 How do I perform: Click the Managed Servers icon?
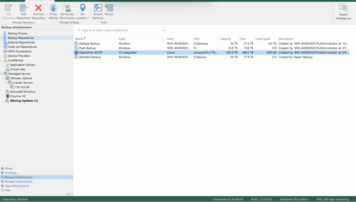click(5, 74)
